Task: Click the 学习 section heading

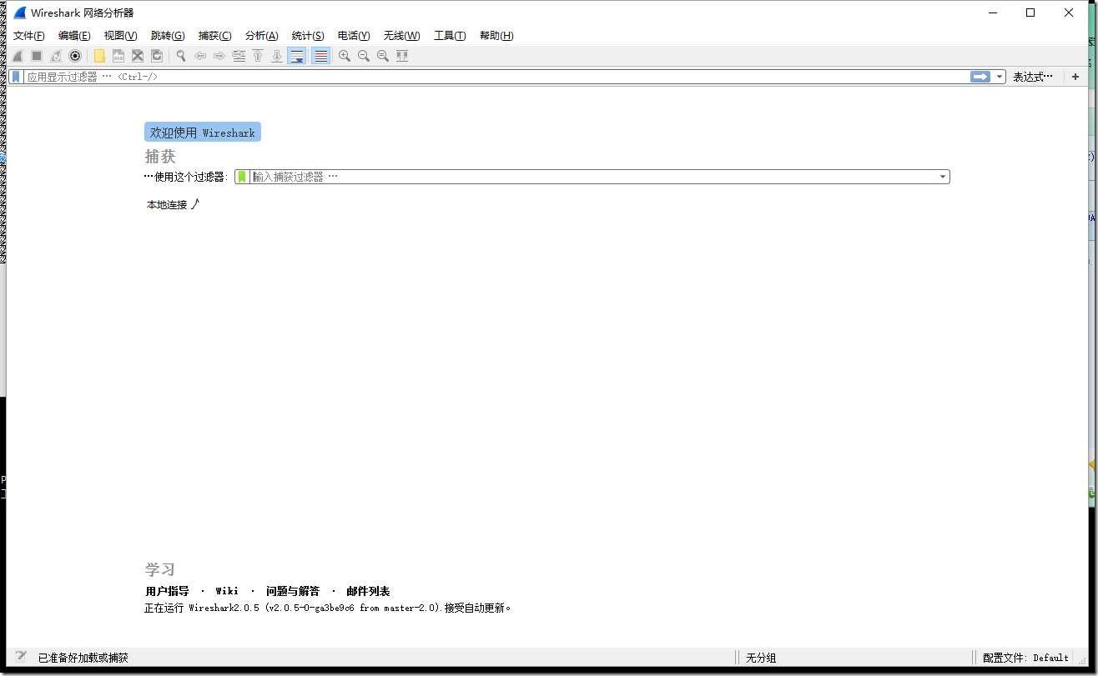Action: pos(160,569)
